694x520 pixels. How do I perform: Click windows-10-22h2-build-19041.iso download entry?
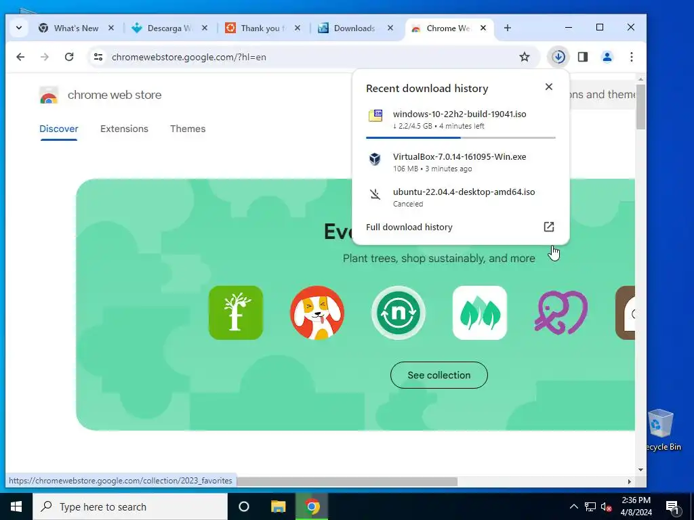tap(461, 121)
